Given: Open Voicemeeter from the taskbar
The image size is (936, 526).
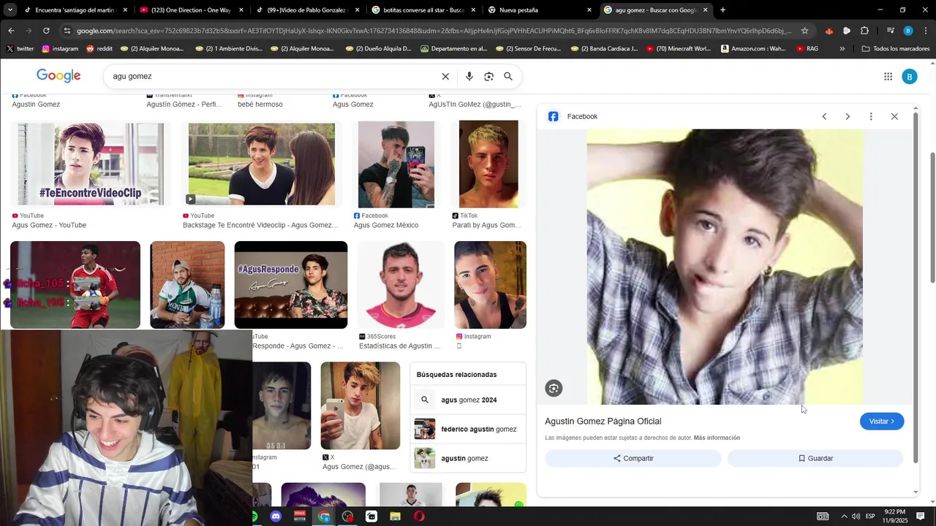Looking at the screenshot, I should click(300, 517).
